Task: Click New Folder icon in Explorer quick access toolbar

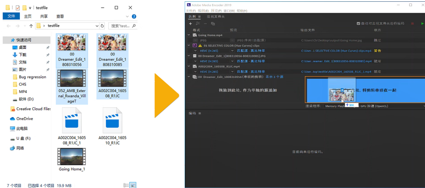Action: coord(24,7)
